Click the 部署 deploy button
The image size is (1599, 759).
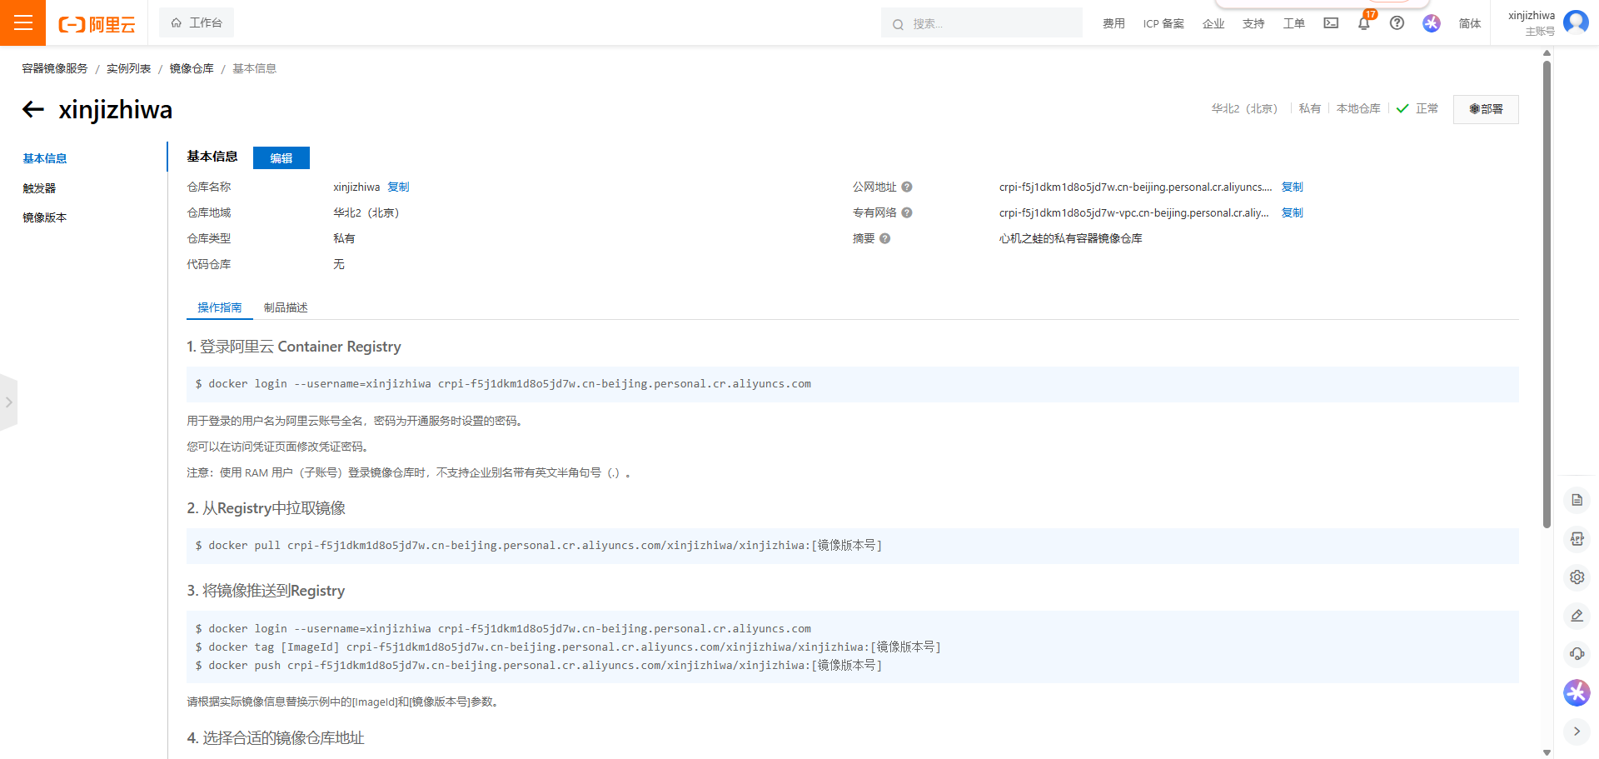pyautogui.click(x=1486, y=109)
